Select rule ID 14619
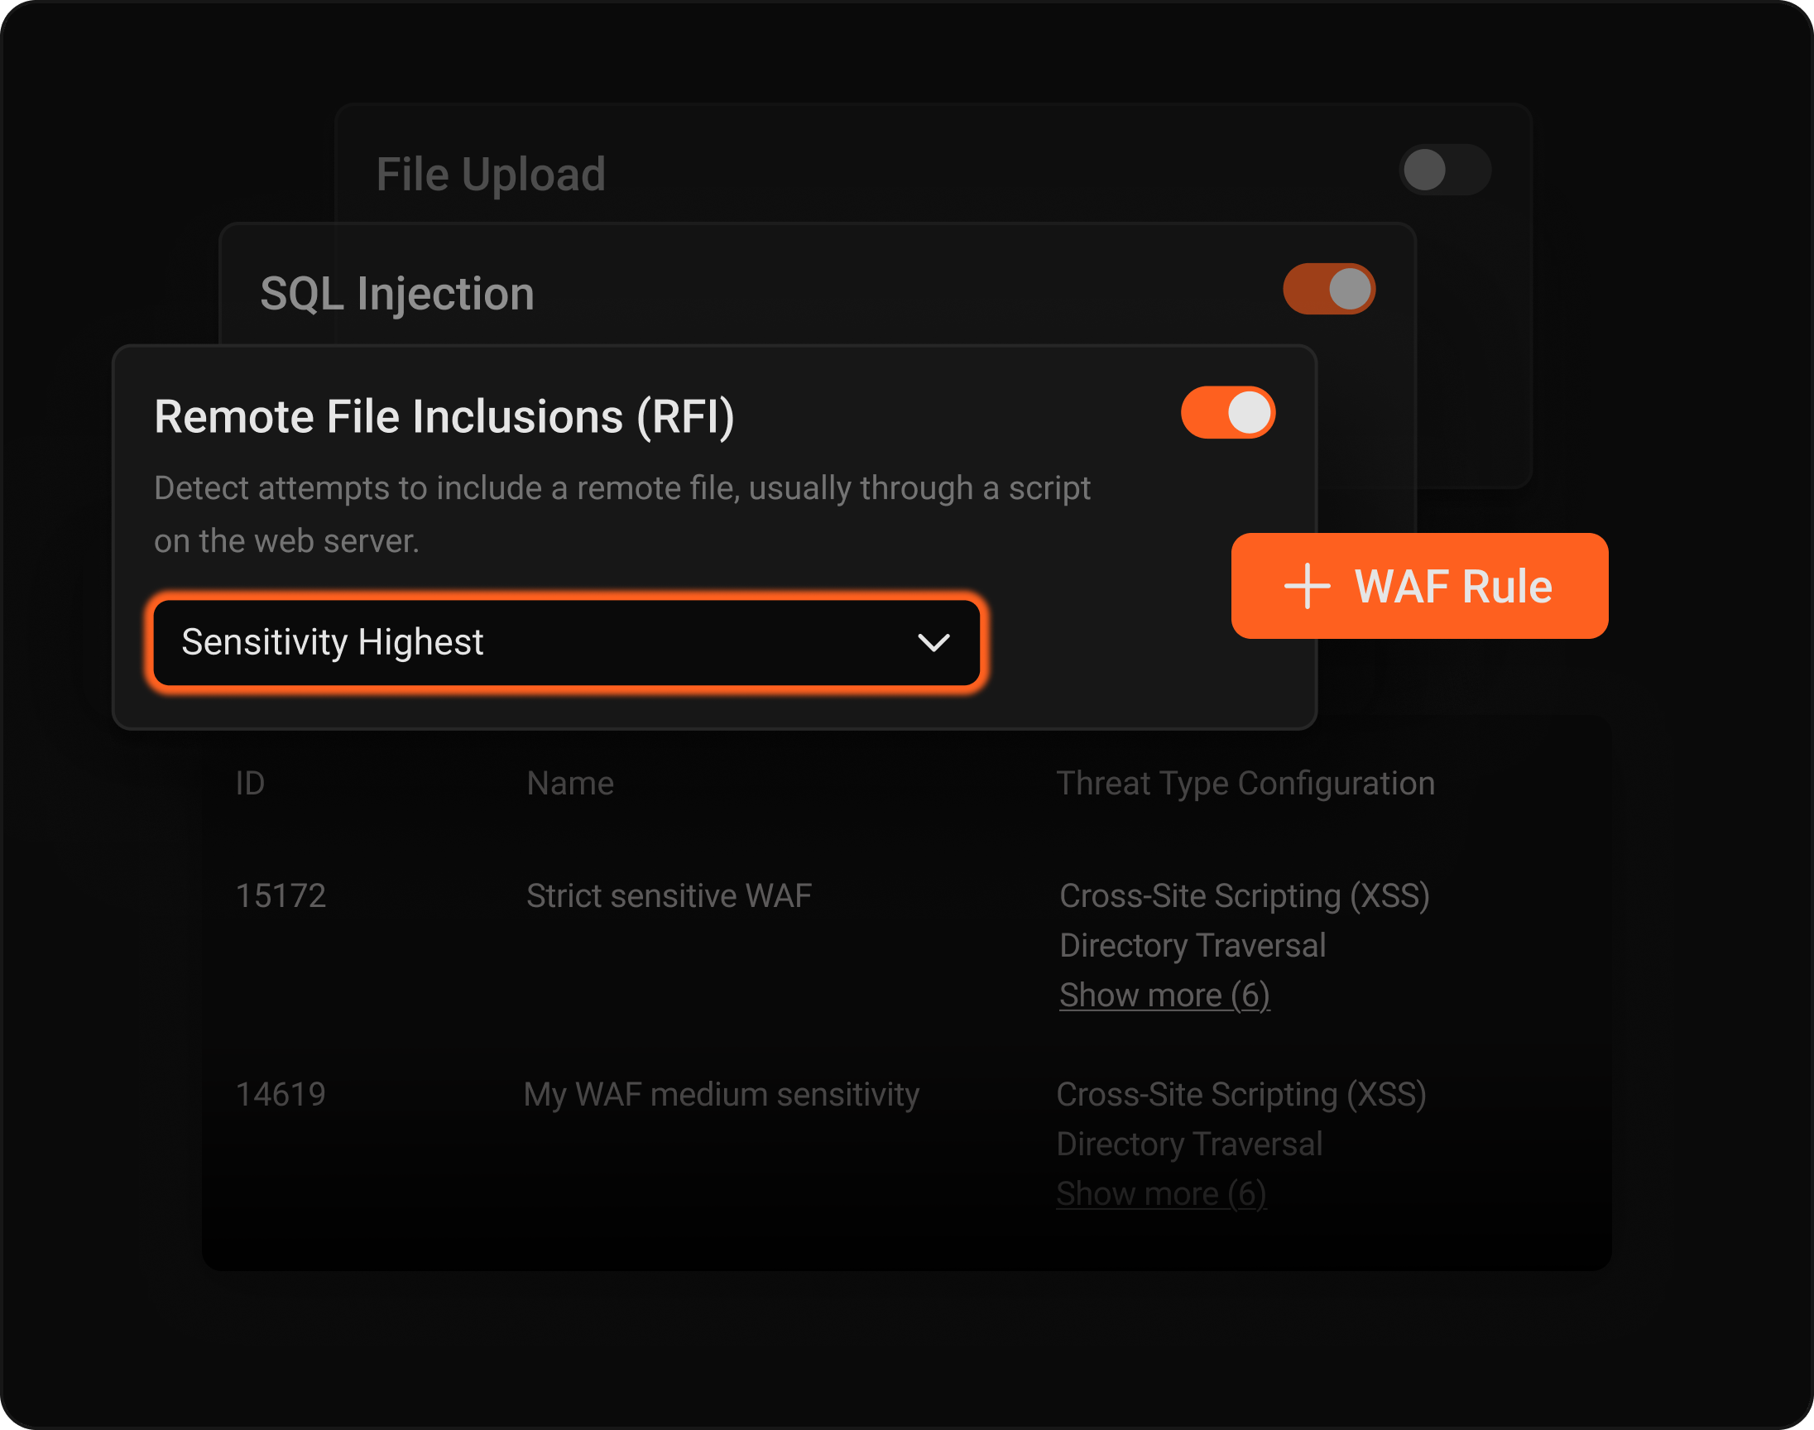1814x1430 pixels. pos(281,1092)
